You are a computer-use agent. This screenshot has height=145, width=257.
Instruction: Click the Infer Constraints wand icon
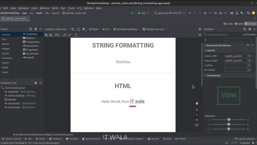click(x=70, y=35)
